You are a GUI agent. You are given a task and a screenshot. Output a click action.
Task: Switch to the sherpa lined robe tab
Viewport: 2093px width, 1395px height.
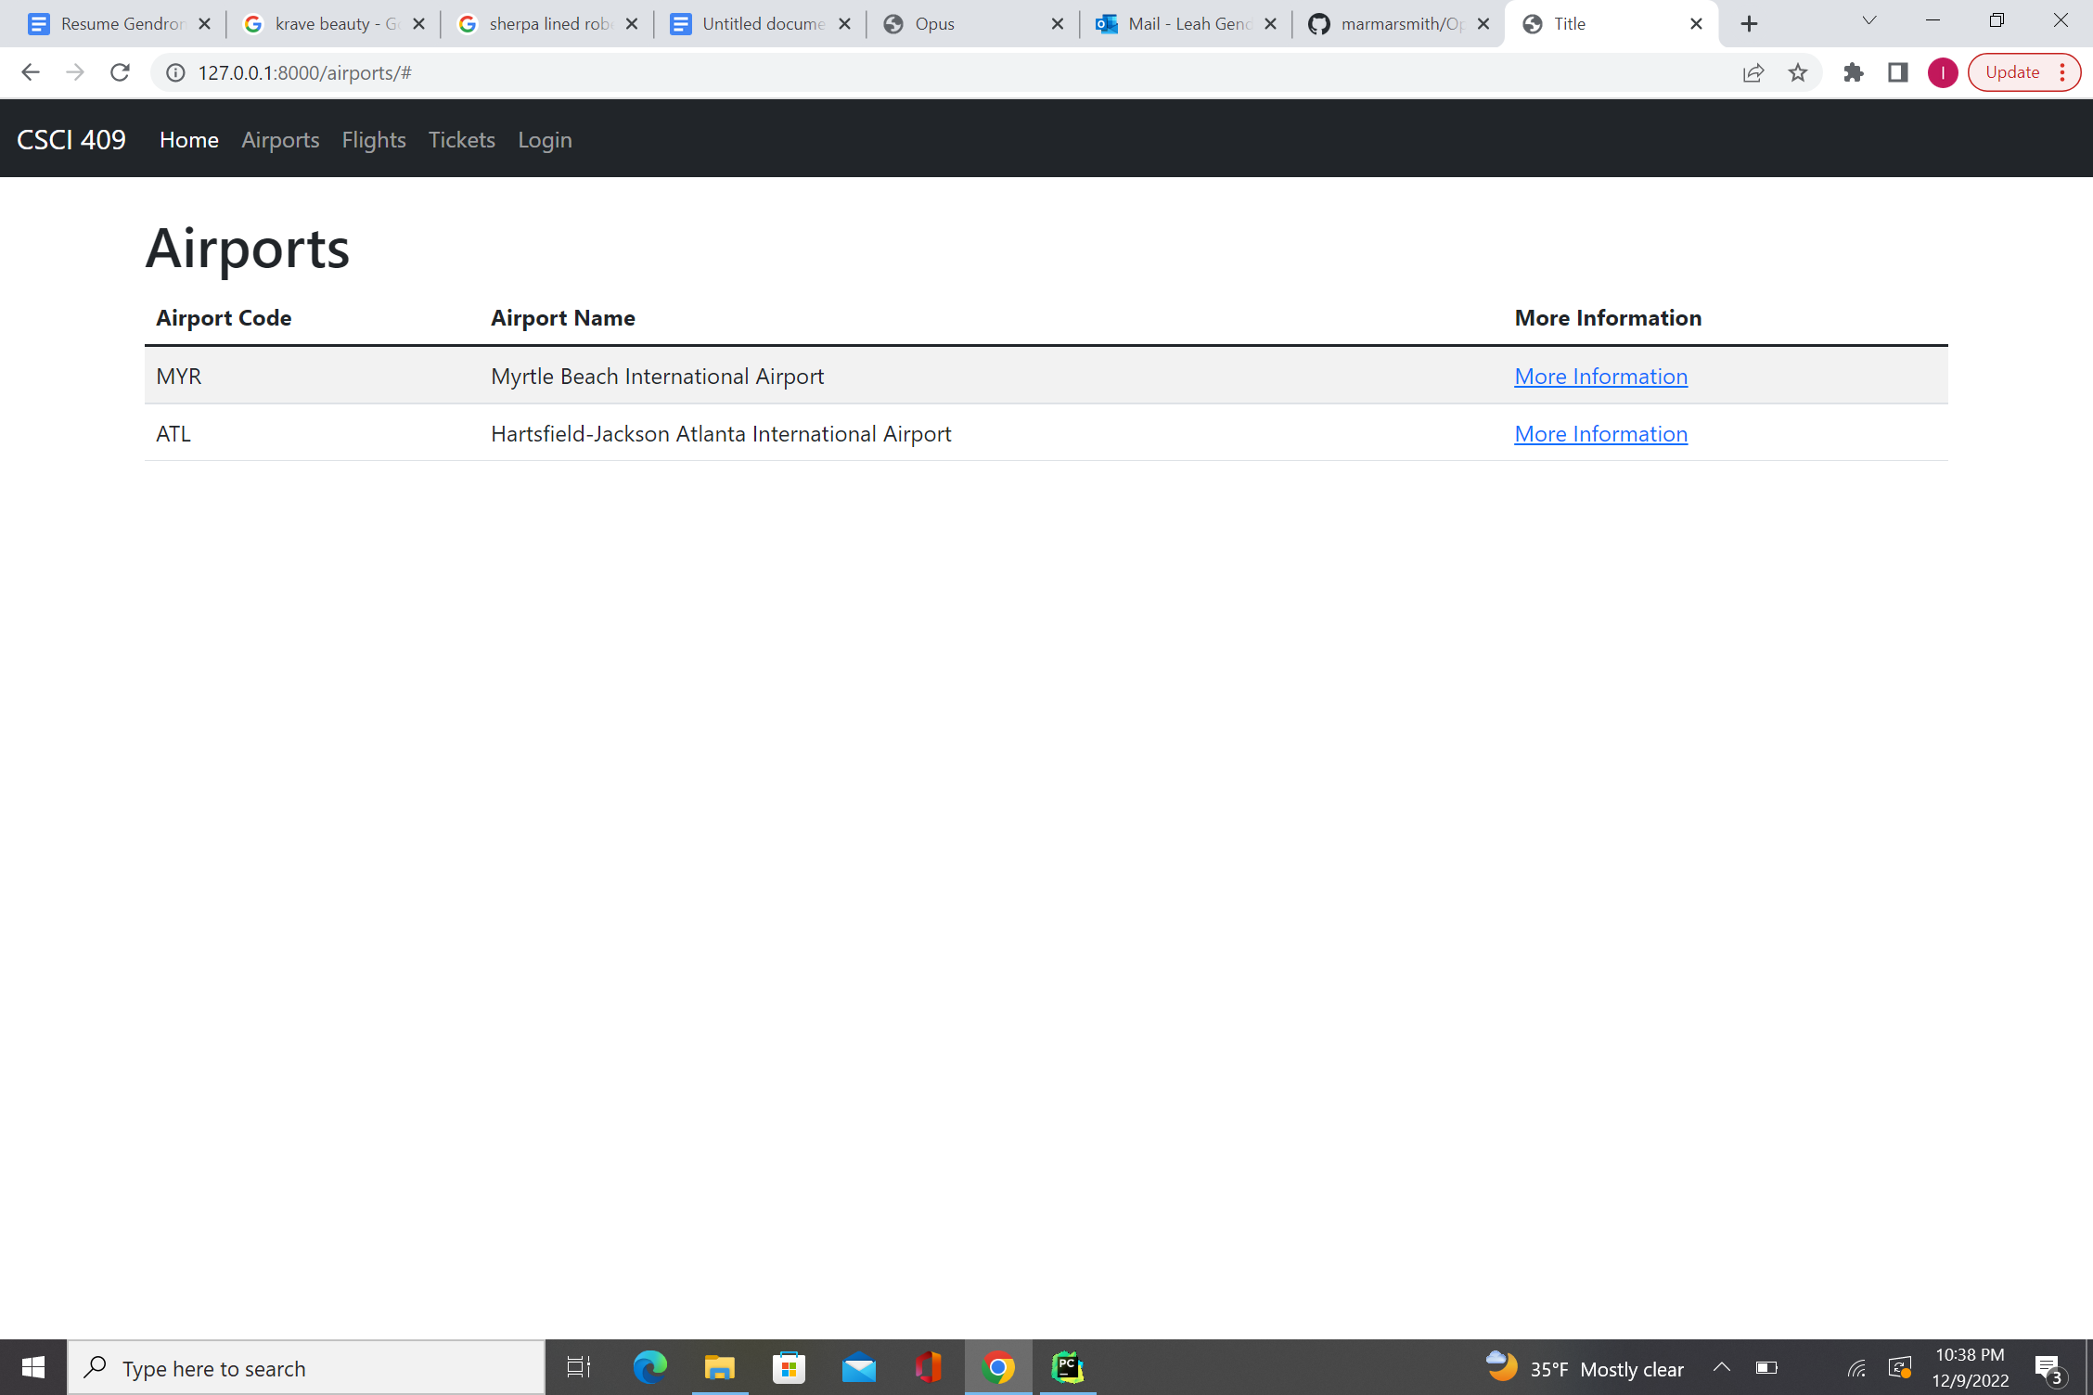tap(546, 24)
